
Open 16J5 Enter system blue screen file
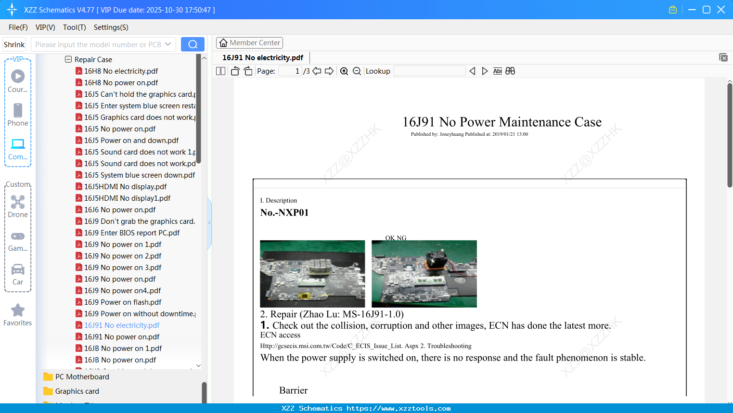136,106
